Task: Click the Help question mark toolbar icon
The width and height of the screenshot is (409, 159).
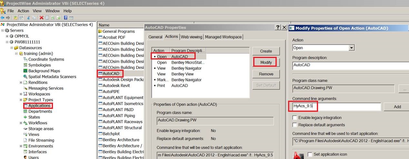Action: click(65, 18)
